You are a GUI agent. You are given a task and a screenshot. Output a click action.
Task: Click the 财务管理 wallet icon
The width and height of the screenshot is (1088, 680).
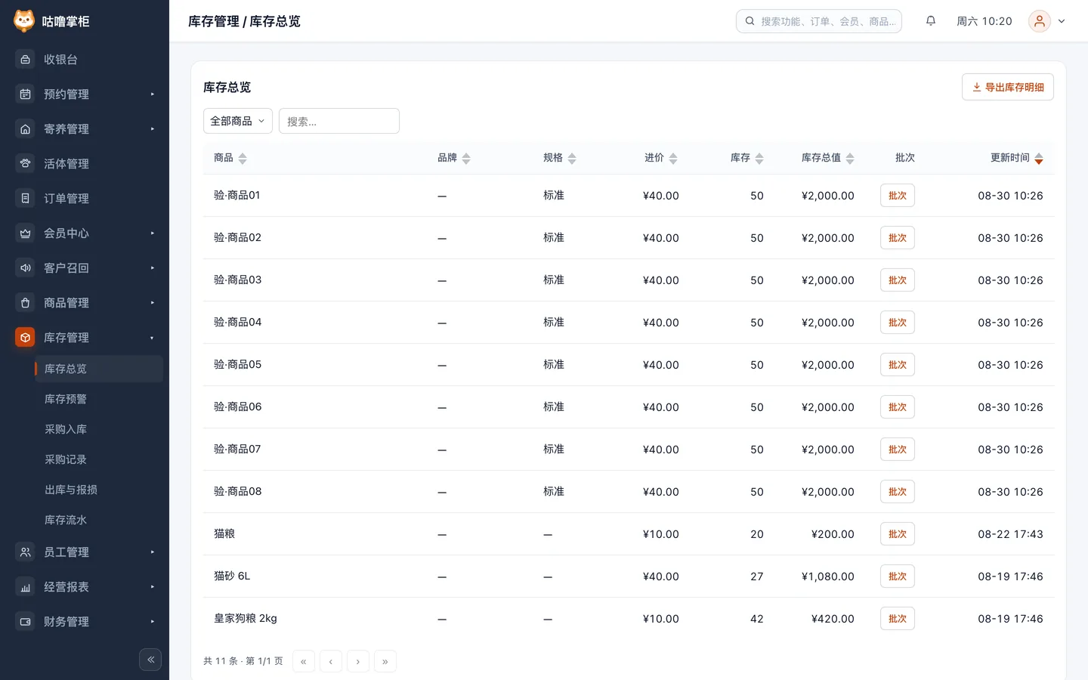(25, 622)
